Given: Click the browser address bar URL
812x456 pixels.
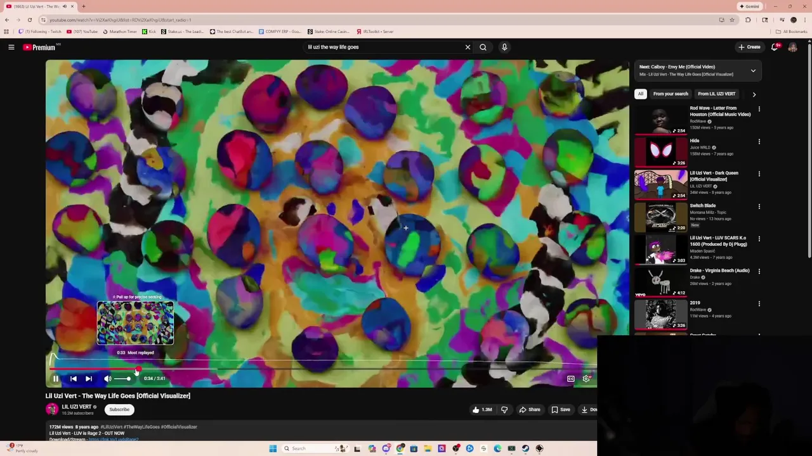Looking at the screenshot, I should coord(121,20).
